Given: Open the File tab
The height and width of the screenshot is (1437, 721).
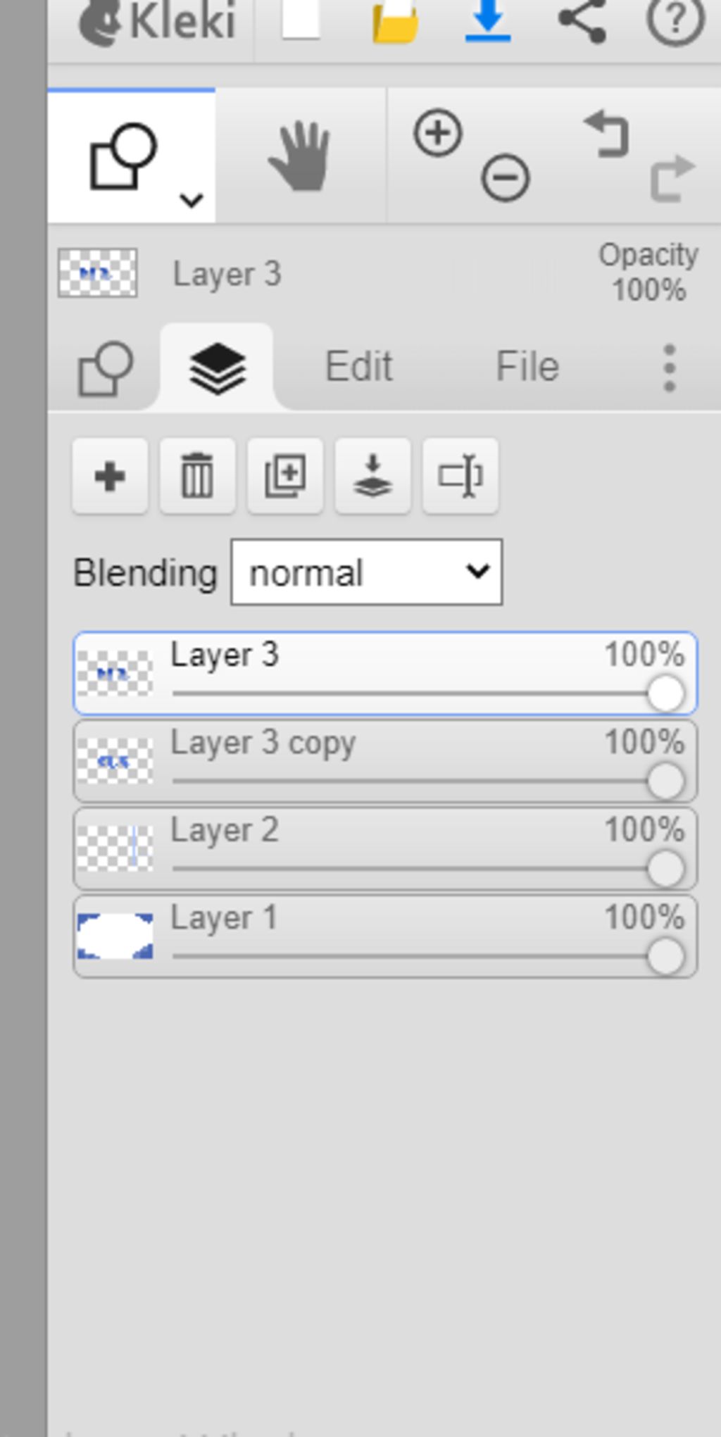Looking at the screenshot, I should click(x=527, y=367).
